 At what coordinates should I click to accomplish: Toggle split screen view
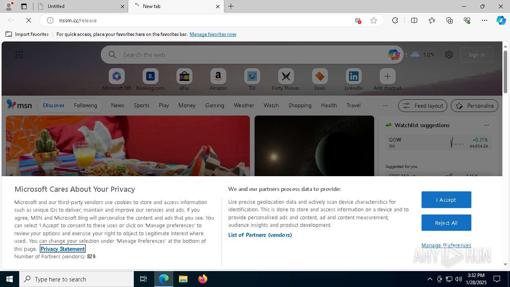pyautogui.click(x=414, y=20)
